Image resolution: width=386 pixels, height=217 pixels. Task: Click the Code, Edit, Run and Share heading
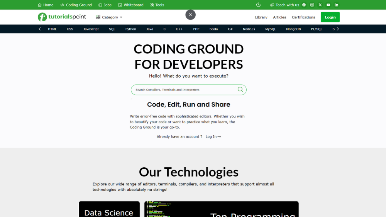[189, 104]
